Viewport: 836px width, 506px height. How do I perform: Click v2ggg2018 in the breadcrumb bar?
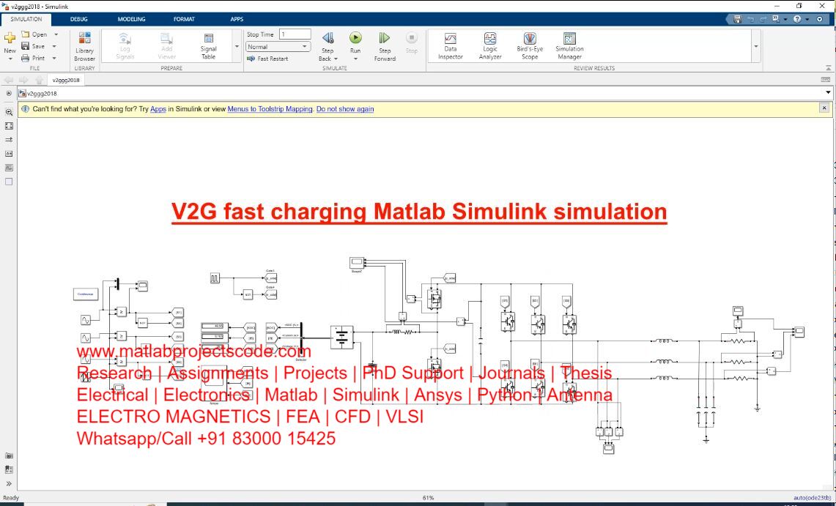[42, 93]
